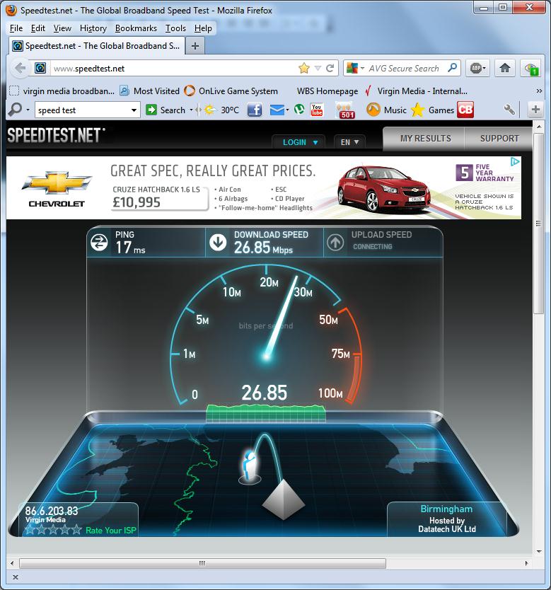551x590 pixels.
Task: Close the add-on bar with x
Action: pos(16,577)
